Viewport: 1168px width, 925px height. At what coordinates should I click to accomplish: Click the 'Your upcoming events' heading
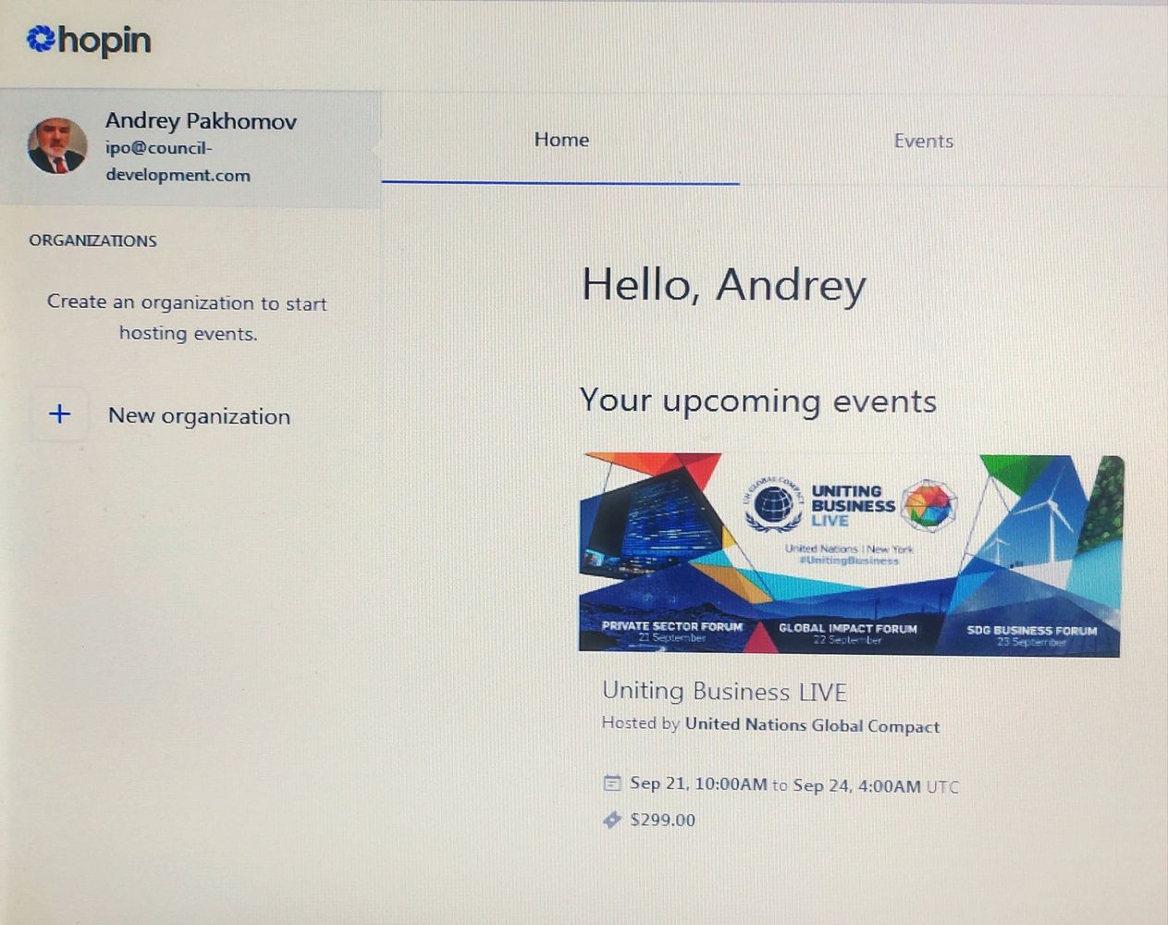coord(757,401)
